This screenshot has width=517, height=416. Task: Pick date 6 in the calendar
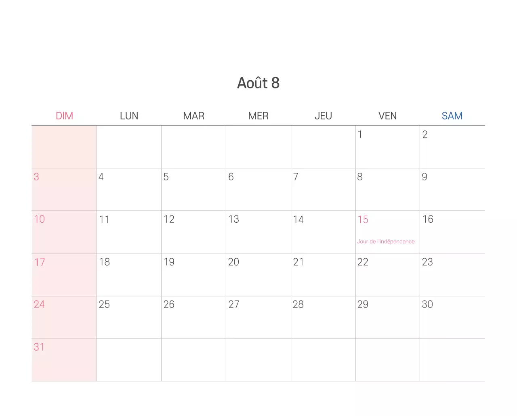tap(258, 189)
